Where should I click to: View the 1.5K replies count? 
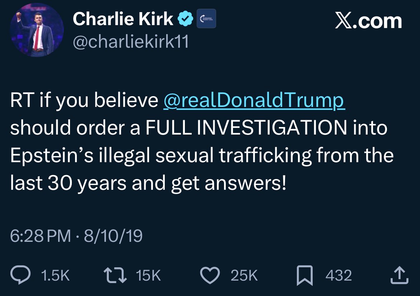coord(55,276)
